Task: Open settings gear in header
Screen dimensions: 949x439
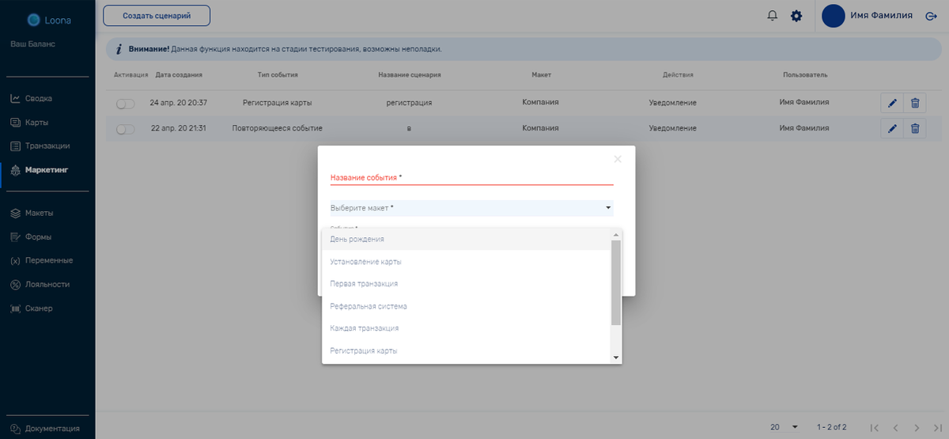Action: tap(796, 16)
